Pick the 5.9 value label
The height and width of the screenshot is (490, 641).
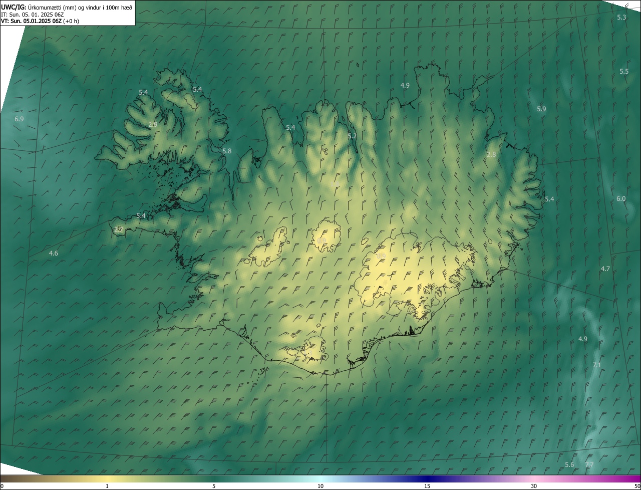[x=541, y=109]
